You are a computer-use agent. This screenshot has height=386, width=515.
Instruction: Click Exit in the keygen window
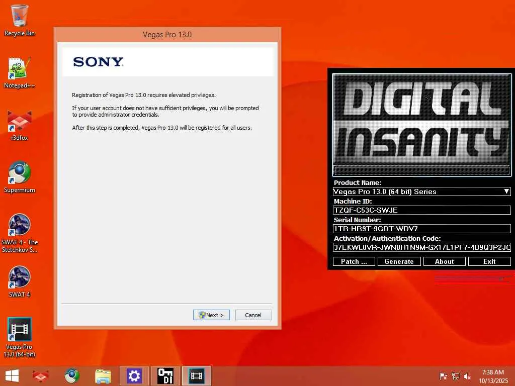point(489,261)
